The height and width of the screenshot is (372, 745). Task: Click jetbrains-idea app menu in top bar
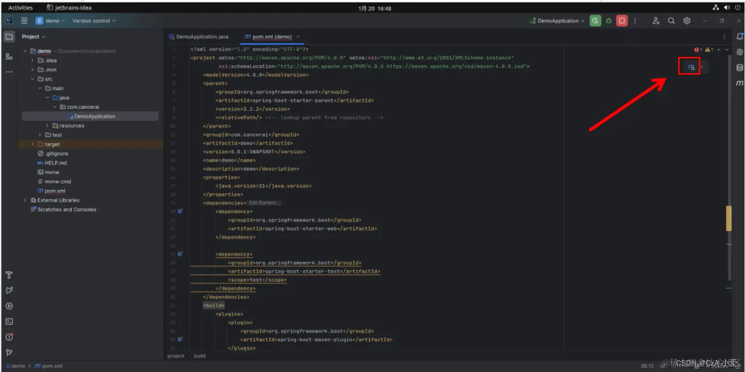tap(69, 8)
